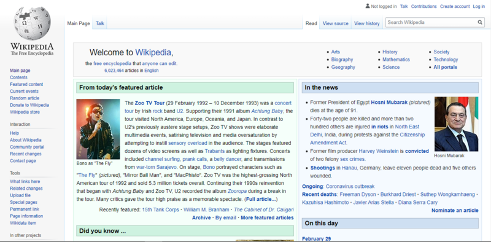Open the View source tab
The image size is (491, 242).
coord(335,23)
